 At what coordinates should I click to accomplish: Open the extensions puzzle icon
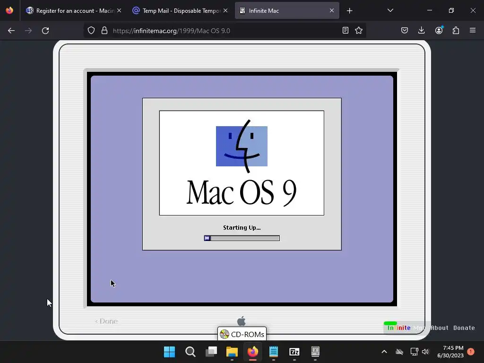456,30
